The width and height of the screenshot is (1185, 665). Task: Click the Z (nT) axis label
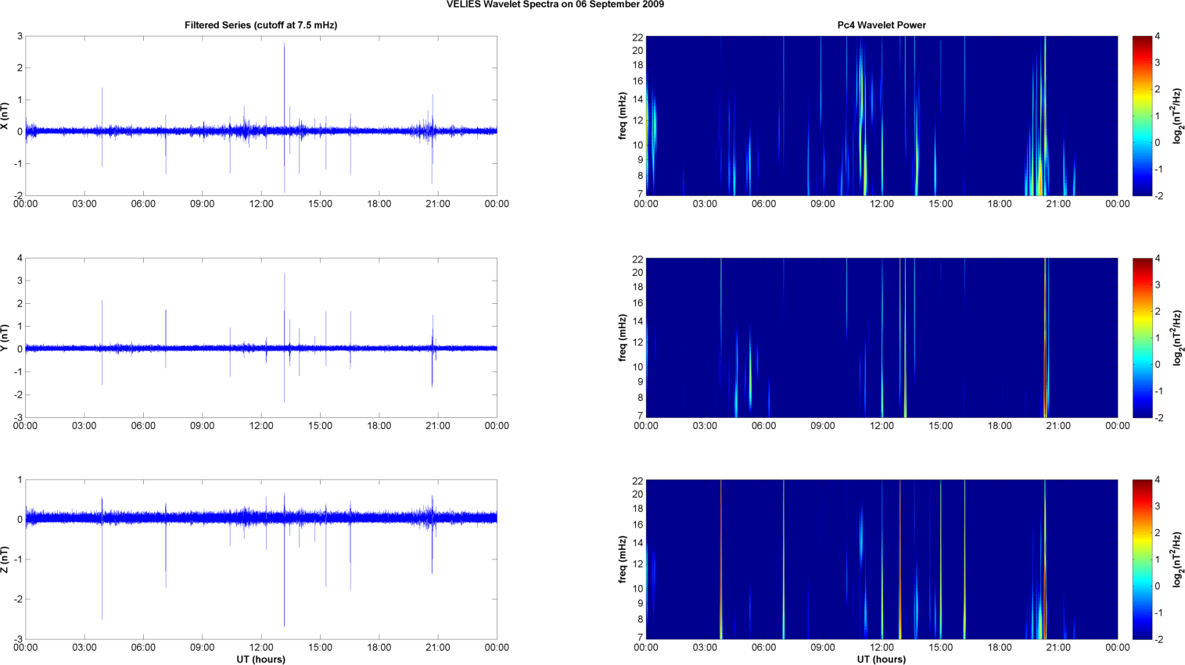coord(5,560)
